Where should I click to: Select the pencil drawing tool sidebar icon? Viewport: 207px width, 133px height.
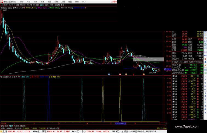(x=205, y=66)
